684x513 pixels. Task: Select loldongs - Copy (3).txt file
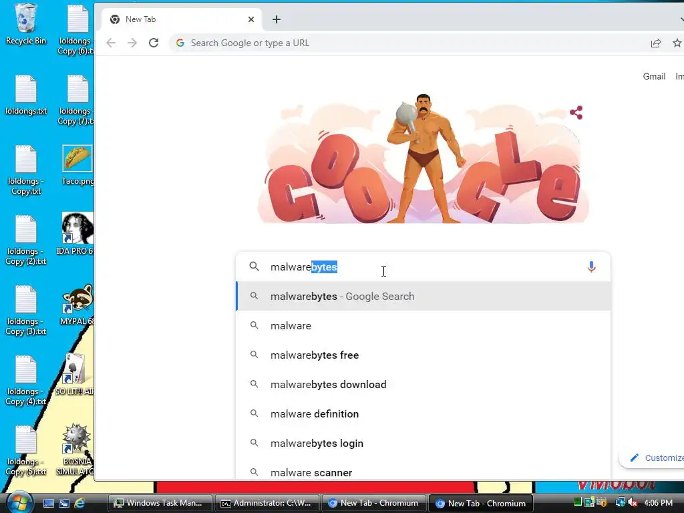coord(26,310)
